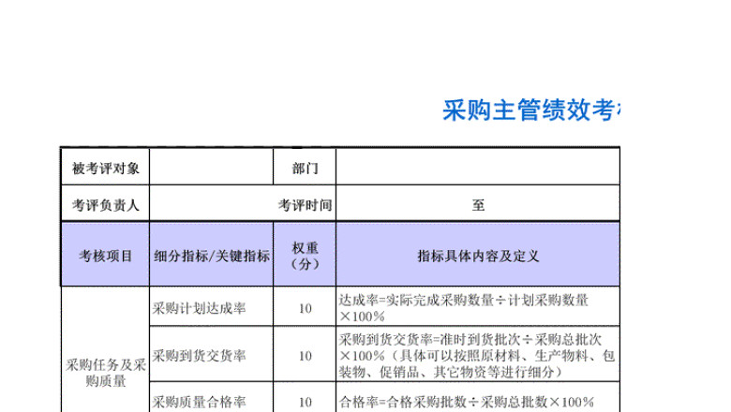Select the 细分指标/关键指标 header cell
The height and width of the screenshot is (412, 731).
(211, 255)
